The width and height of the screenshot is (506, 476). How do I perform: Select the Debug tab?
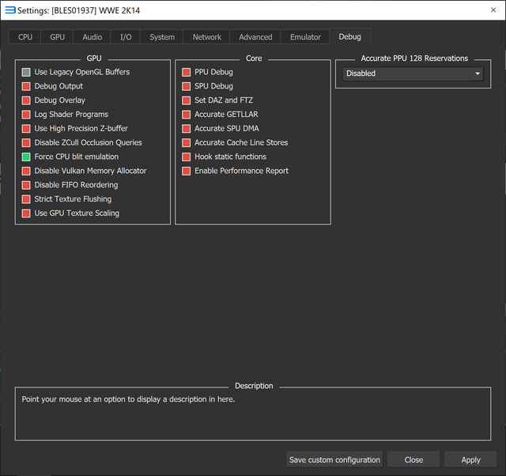349,36
